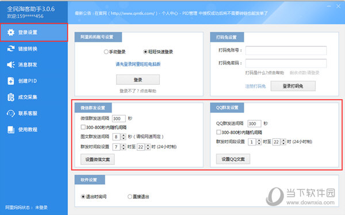Click the clipboard icon for 成交采集
The width and height of the screenshot is (345, 215).
point(11,97)
